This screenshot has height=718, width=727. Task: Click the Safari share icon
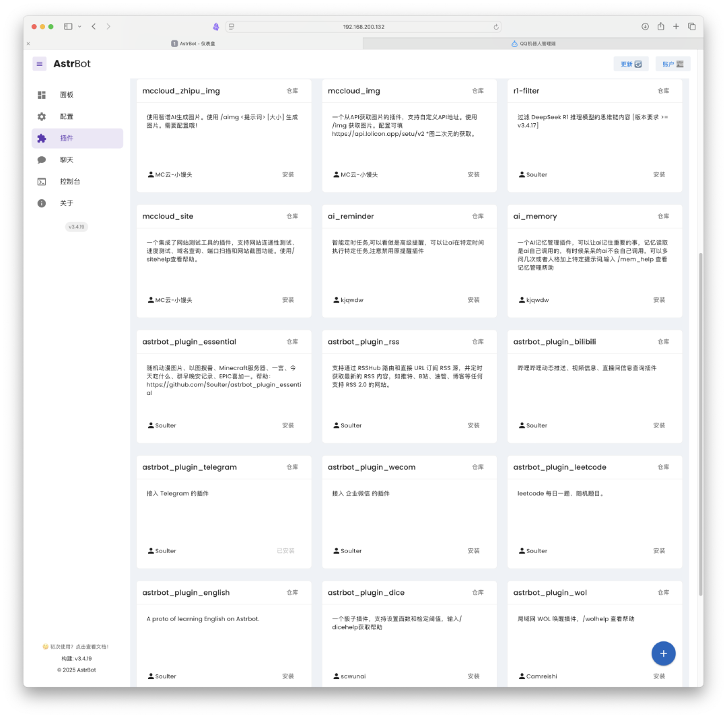coord(661,26)
